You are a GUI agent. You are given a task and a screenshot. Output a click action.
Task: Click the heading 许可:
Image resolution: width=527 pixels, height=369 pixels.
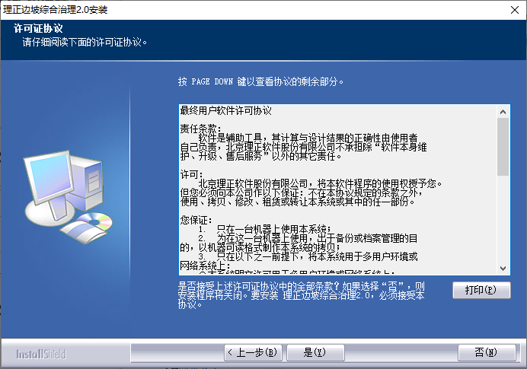tap(192, 174)
